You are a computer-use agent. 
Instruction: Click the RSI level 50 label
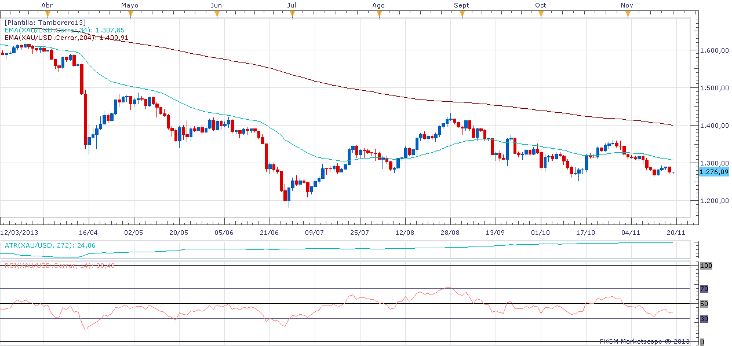coord(704,304)
